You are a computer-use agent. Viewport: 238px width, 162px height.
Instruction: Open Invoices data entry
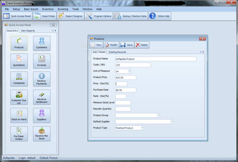(x=42, y=61)
